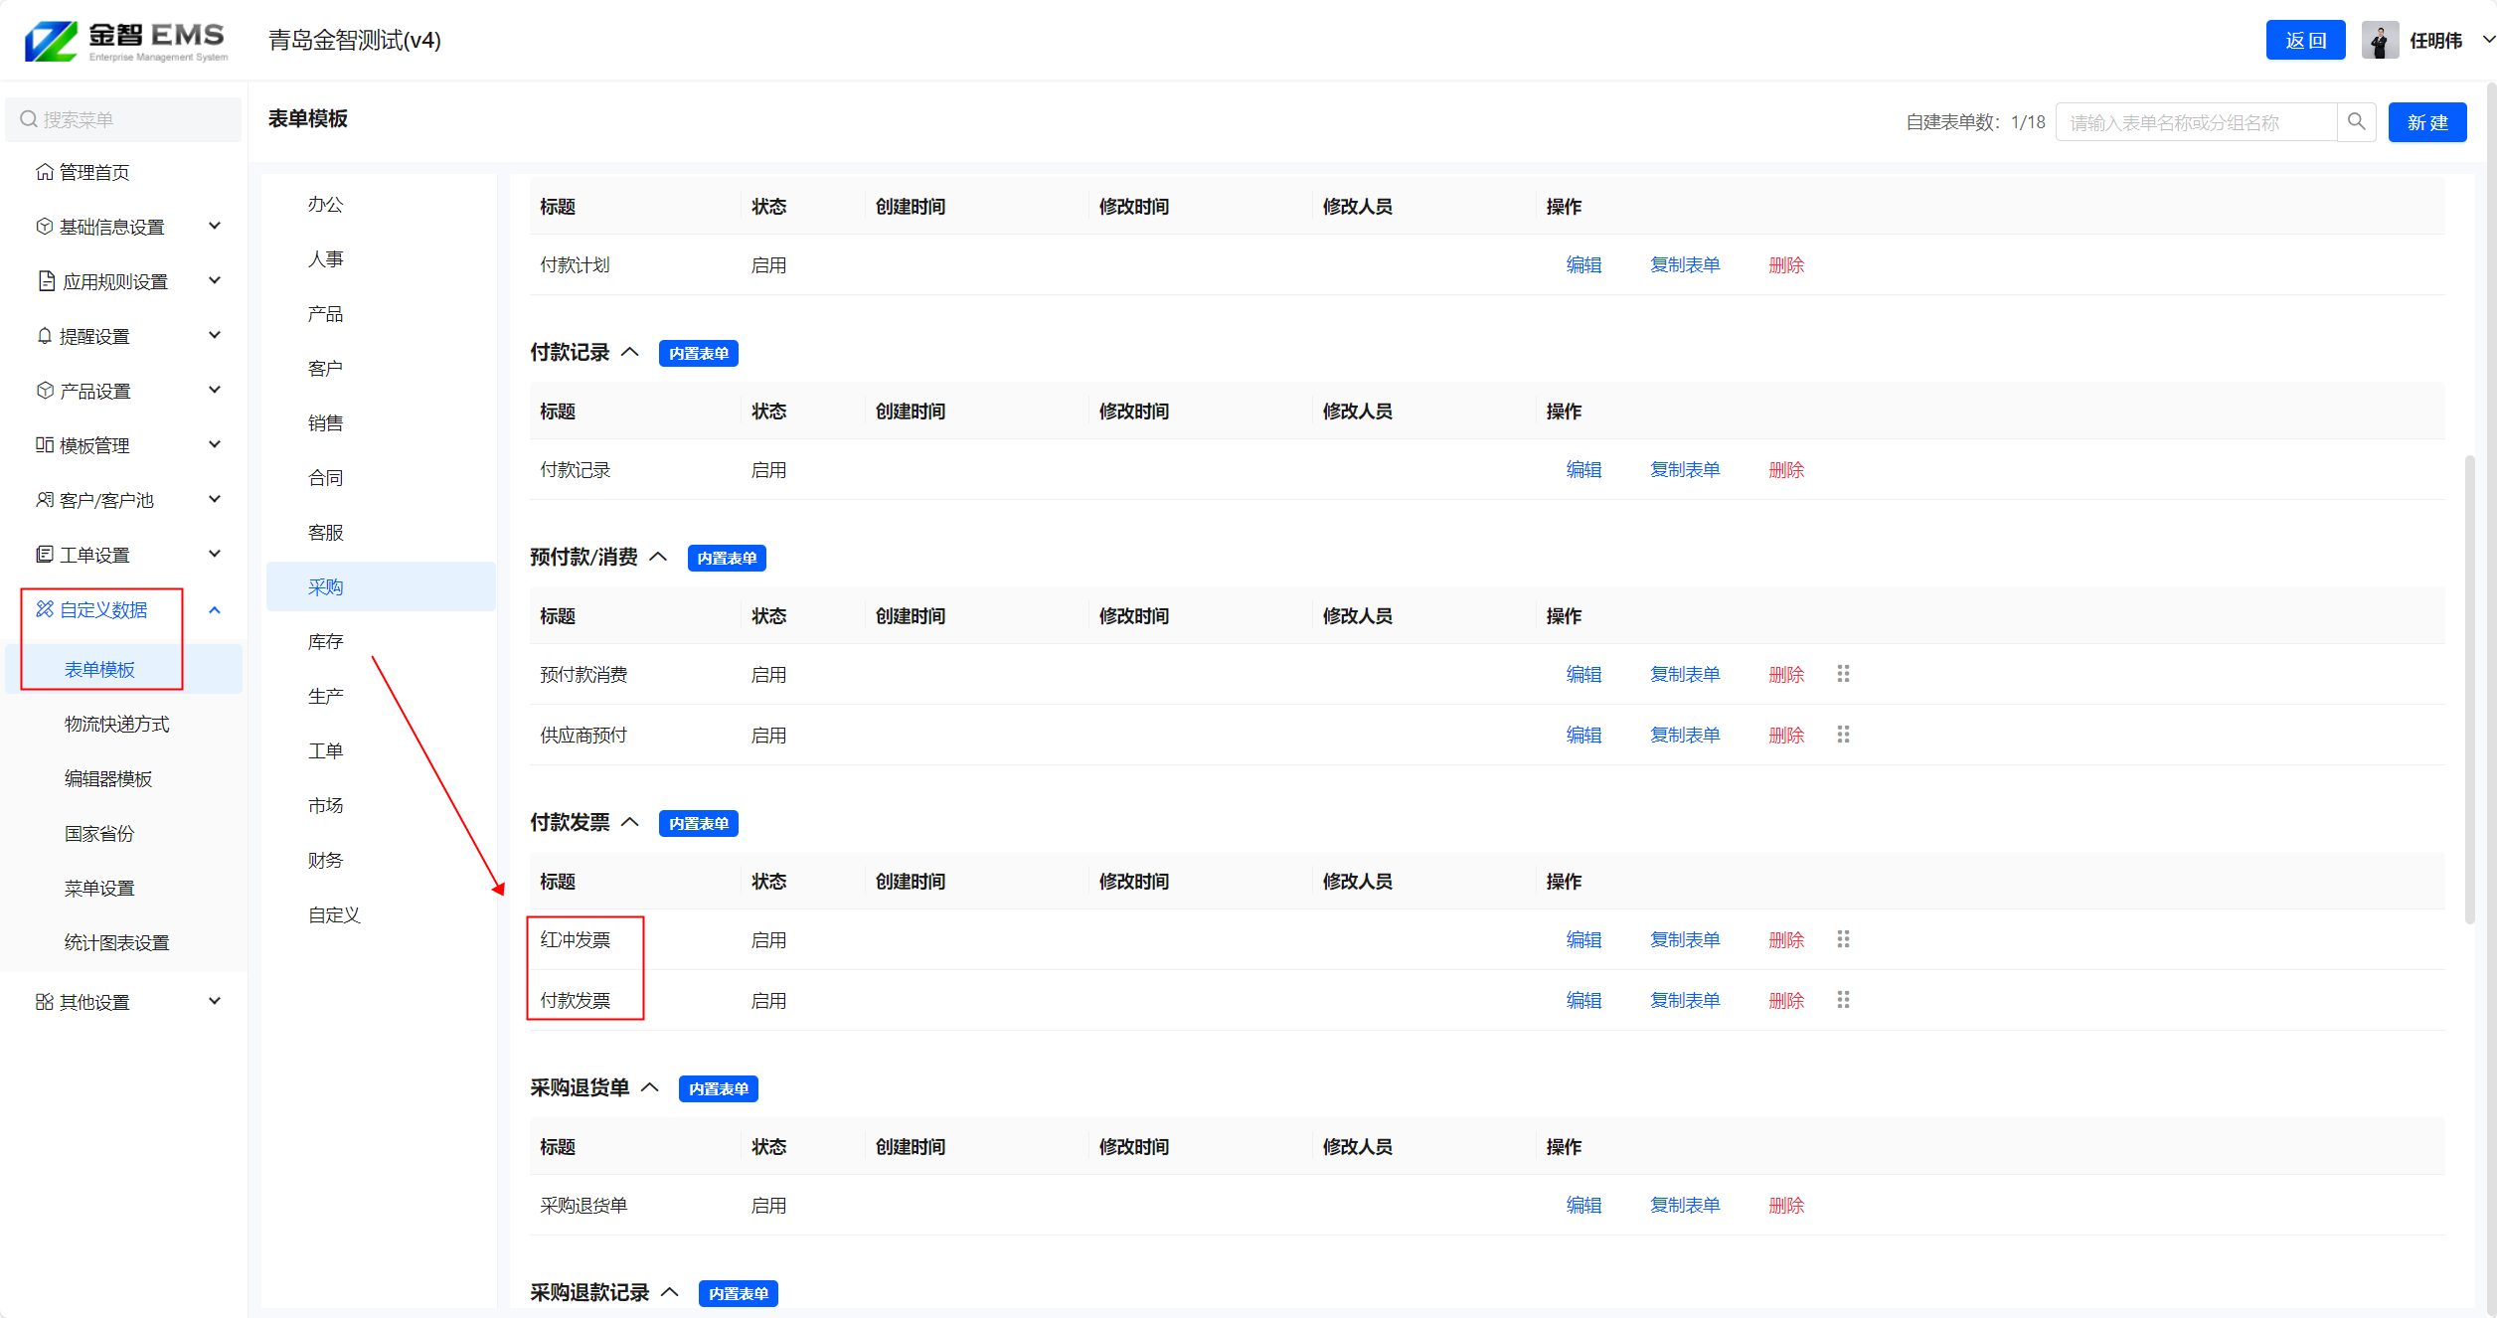Viewport: 2497px width, 1318px height.
Task: Click the search magnifier icon button
Action: click(x=2356, y=122)
